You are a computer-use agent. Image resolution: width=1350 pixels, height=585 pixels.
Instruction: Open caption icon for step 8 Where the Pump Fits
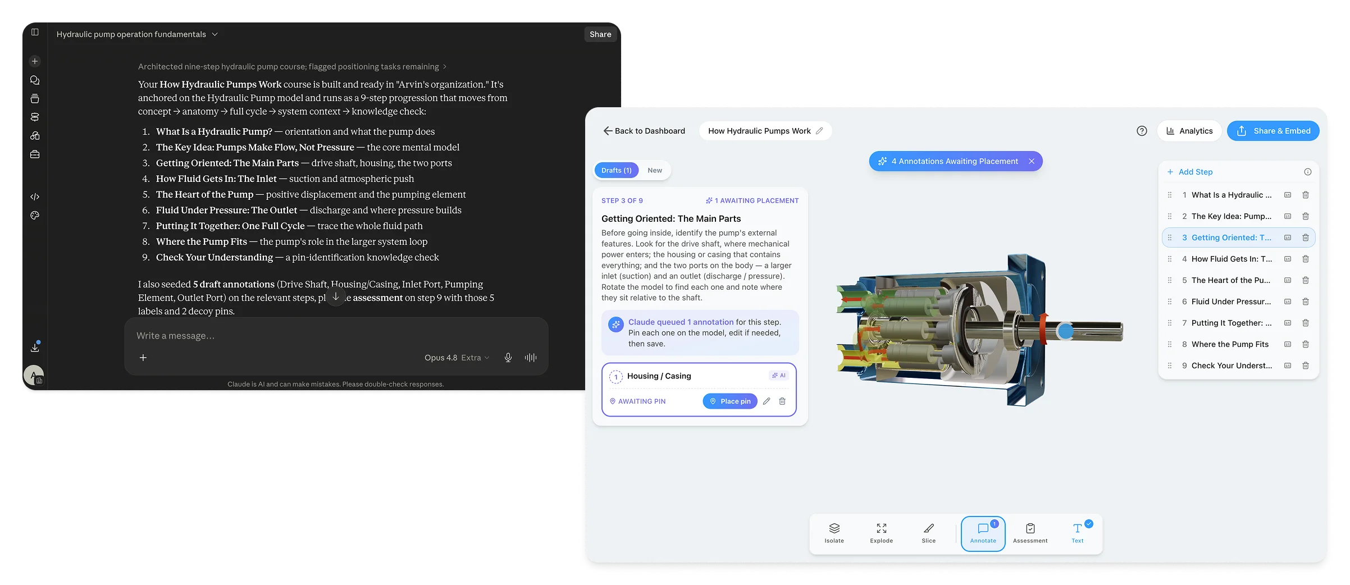click(x=1288, y=344)
